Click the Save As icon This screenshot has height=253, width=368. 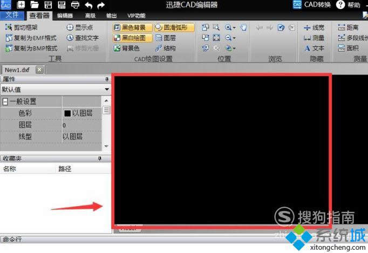62,4
